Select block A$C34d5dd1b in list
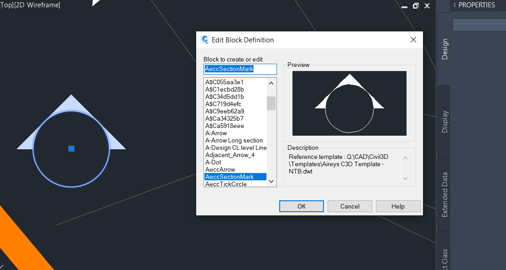Viewport: 506px width, 270px height. coord(235,97)
